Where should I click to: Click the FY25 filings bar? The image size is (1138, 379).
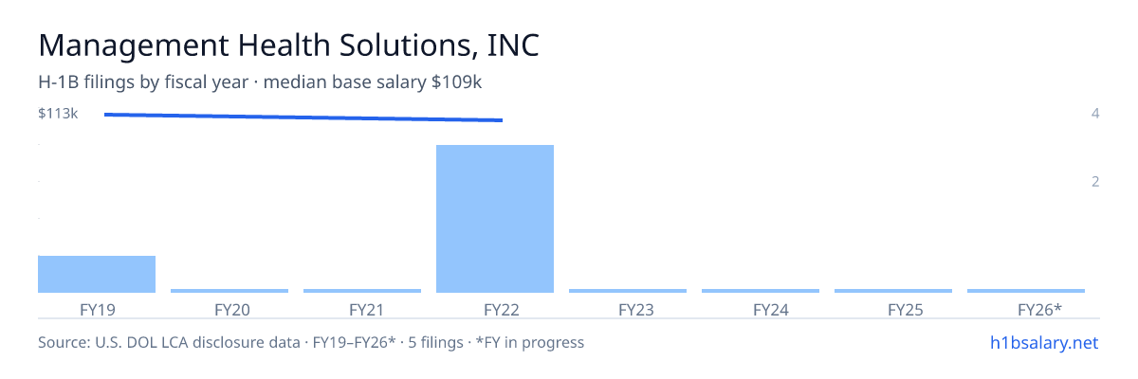tap(893, 291)
